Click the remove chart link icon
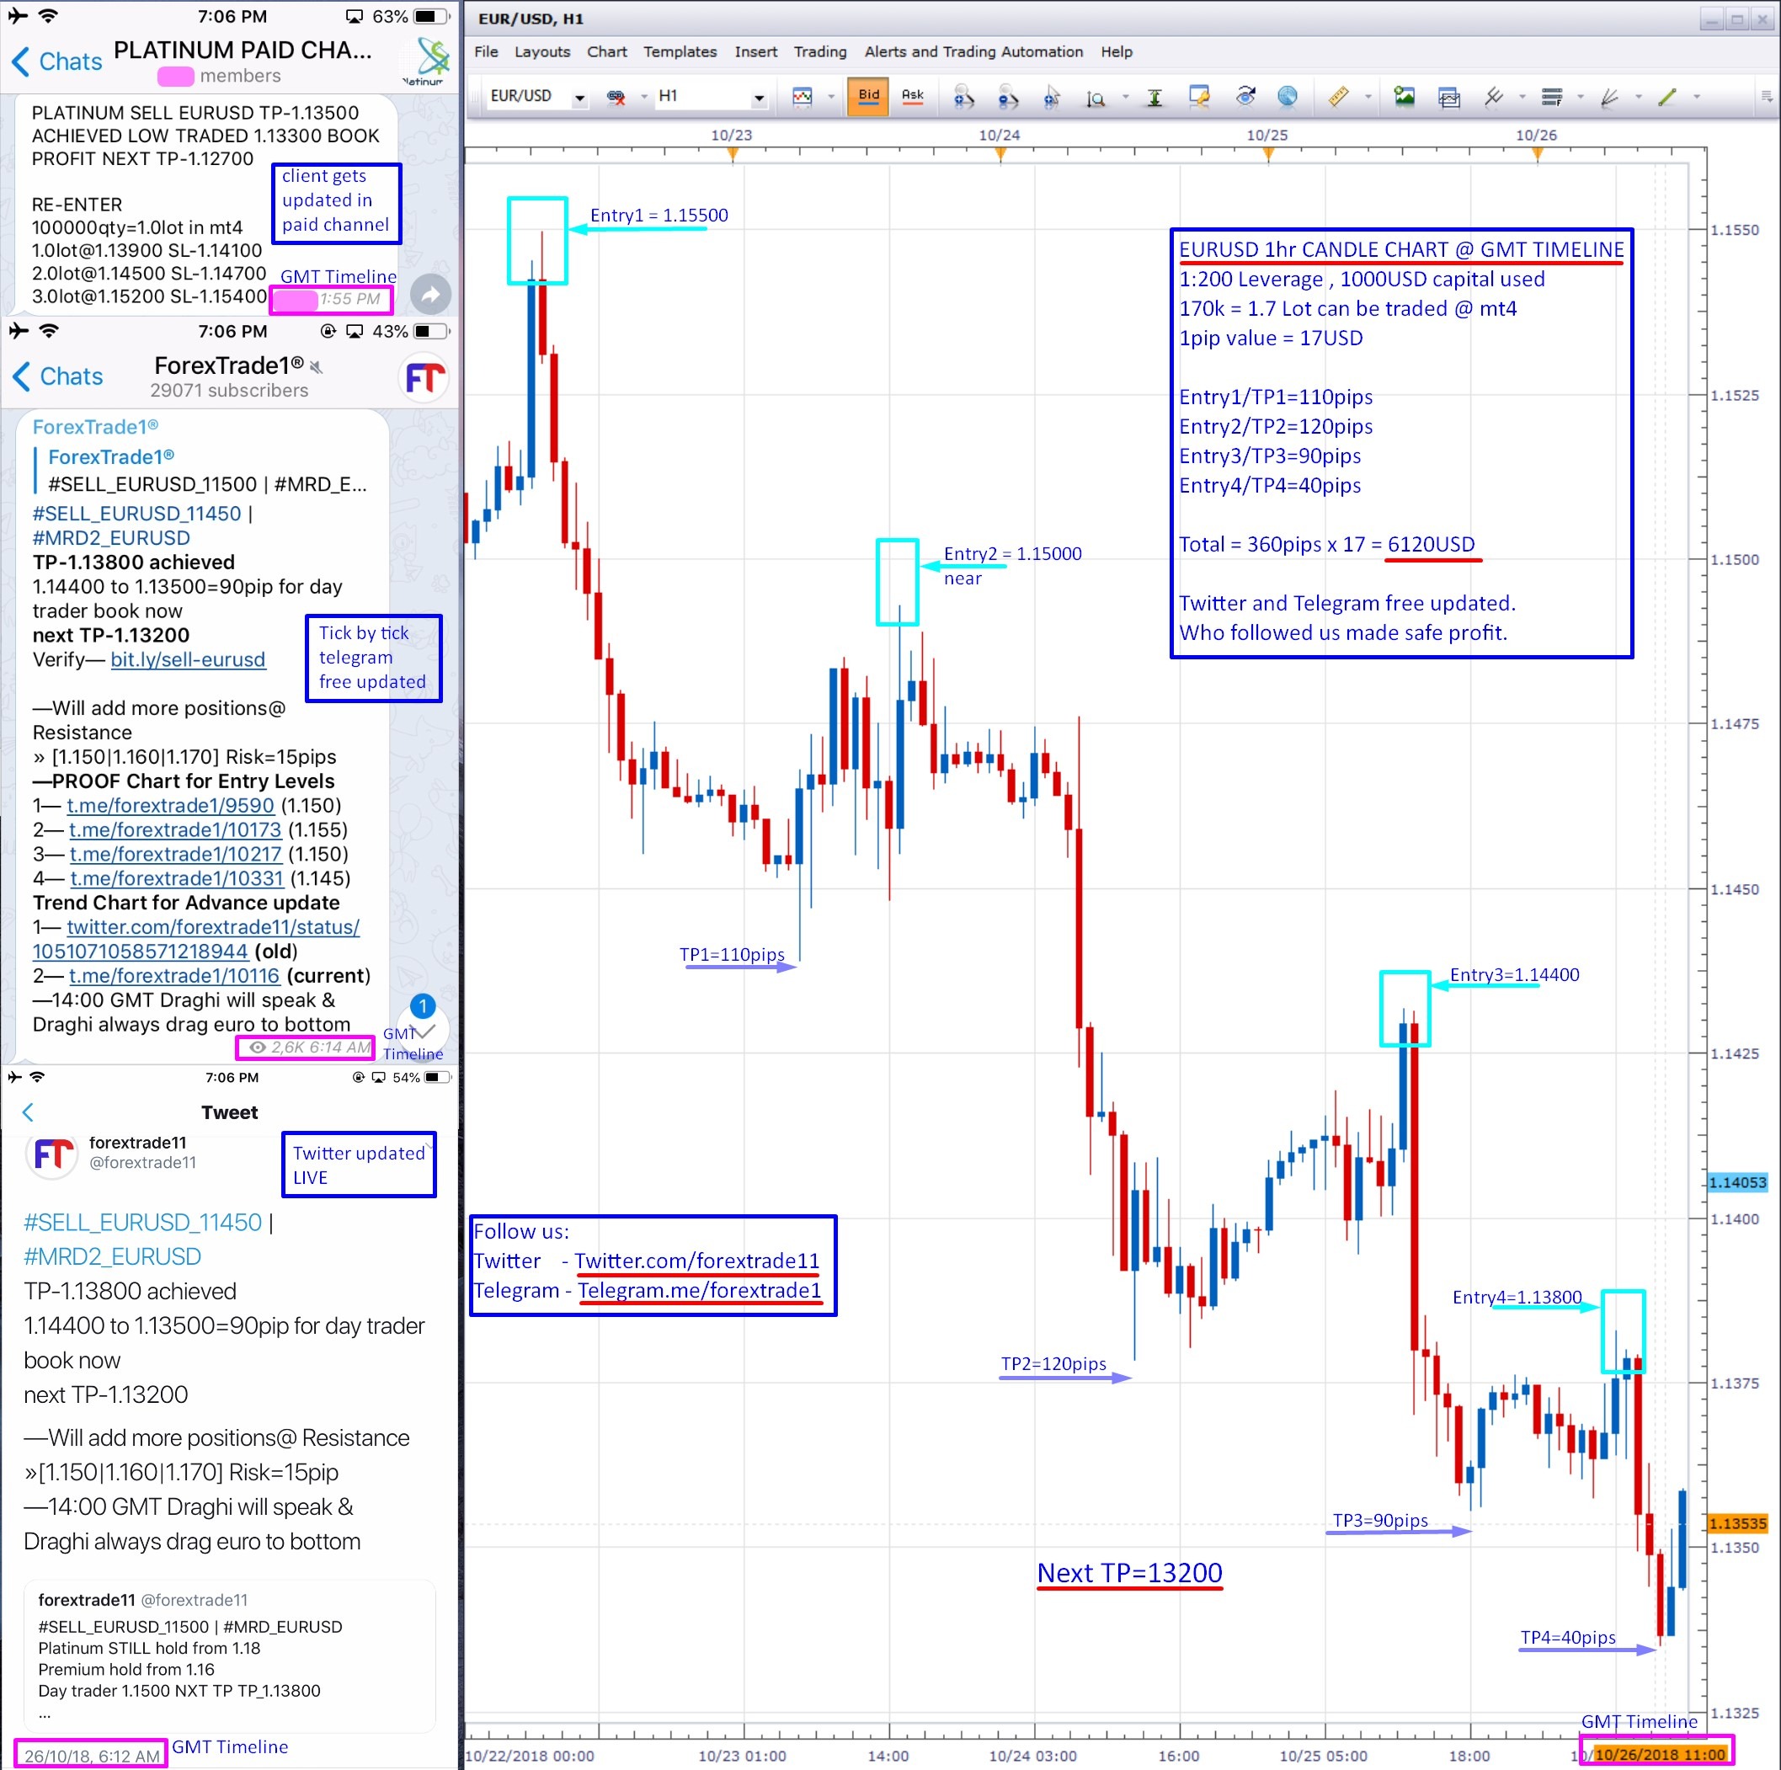Image resolution: width=1781 pixels, height=1770 pixels. 616,96
